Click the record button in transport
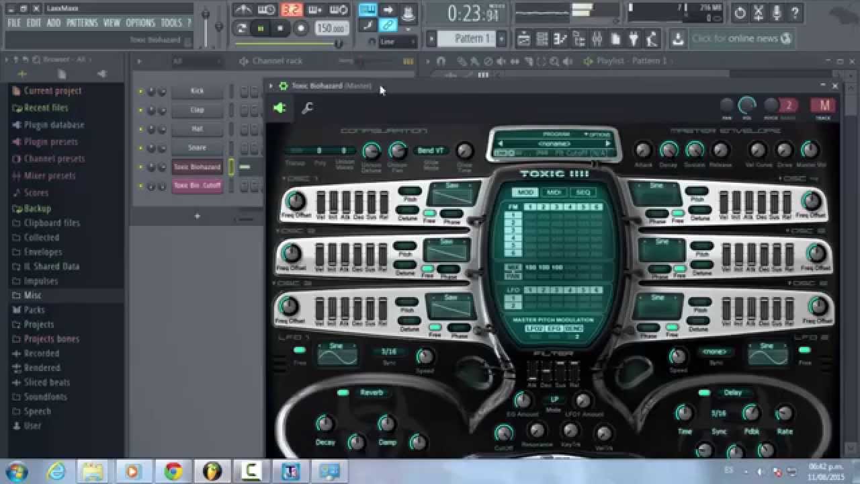 tap(300, 28)
